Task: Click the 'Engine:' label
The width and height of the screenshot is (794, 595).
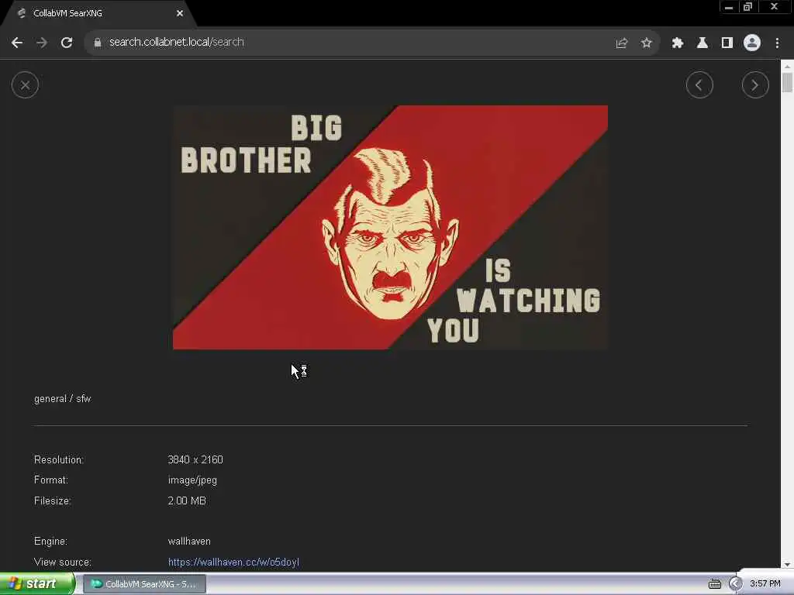Action: pos(50,542)
